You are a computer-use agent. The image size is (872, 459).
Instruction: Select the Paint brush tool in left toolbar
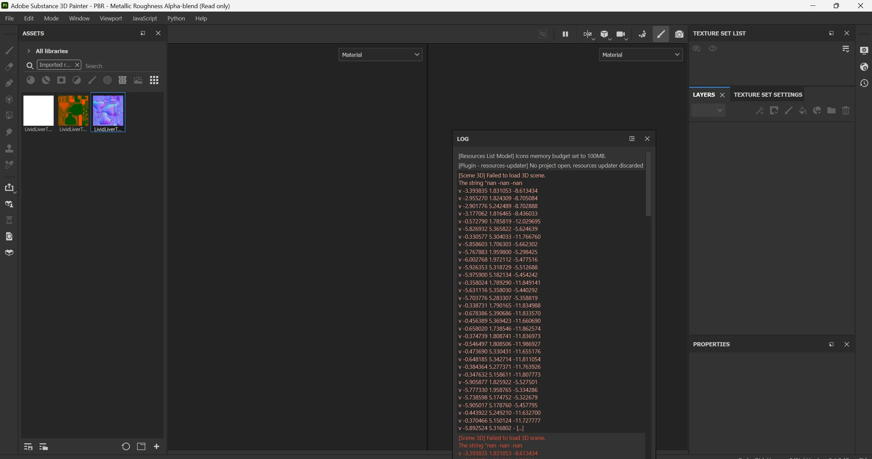click(9, 50)
